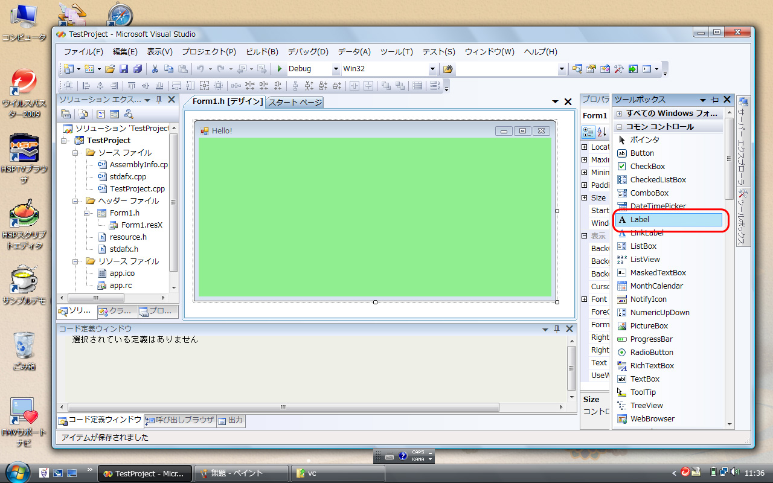Save the current file with floppy icon
The width and height of the screenshot is (773, 483).
pos(124,69)
